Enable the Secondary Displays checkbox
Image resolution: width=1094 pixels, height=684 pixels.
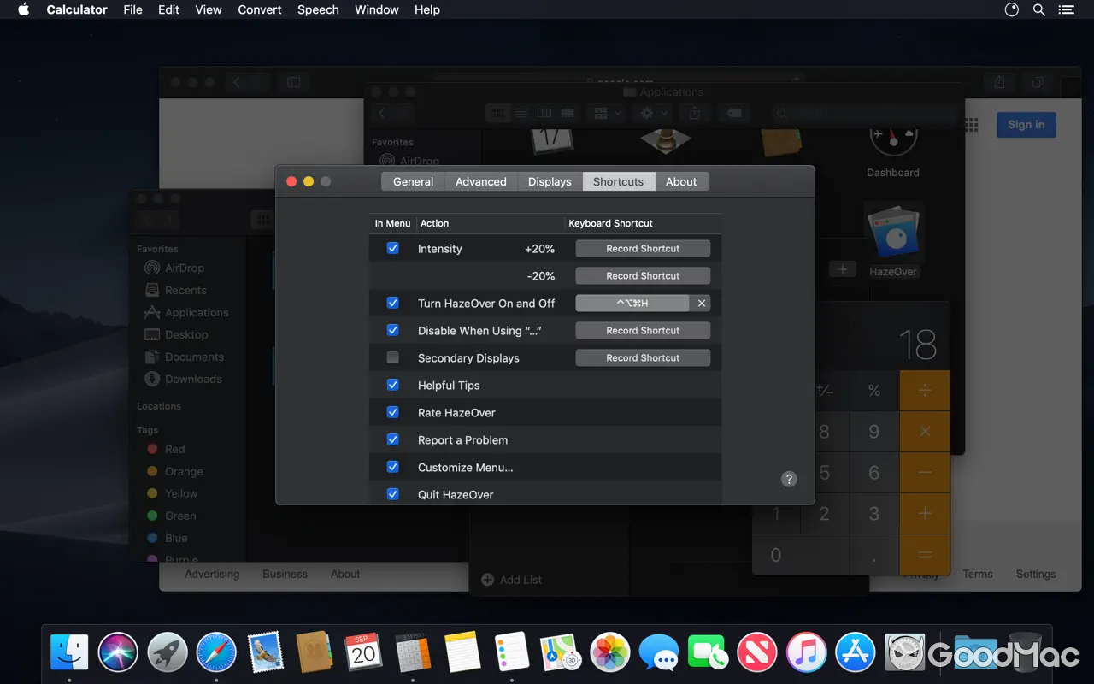(x=392, y=357)
